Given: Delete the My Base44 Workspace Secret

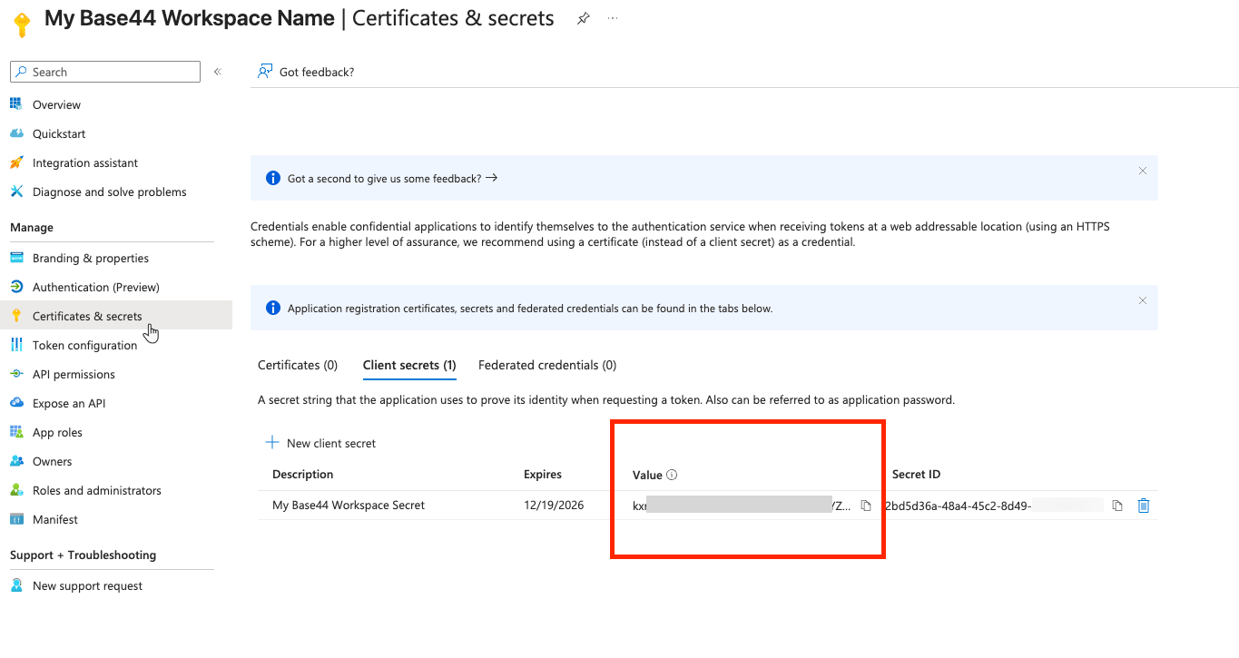Looking at the screenshot, I should [x=1144, y=506].
